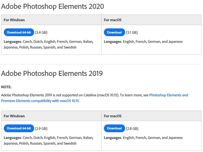
Task: Click the Windows languages list for Elements 2019
Action: coord(48,140)
